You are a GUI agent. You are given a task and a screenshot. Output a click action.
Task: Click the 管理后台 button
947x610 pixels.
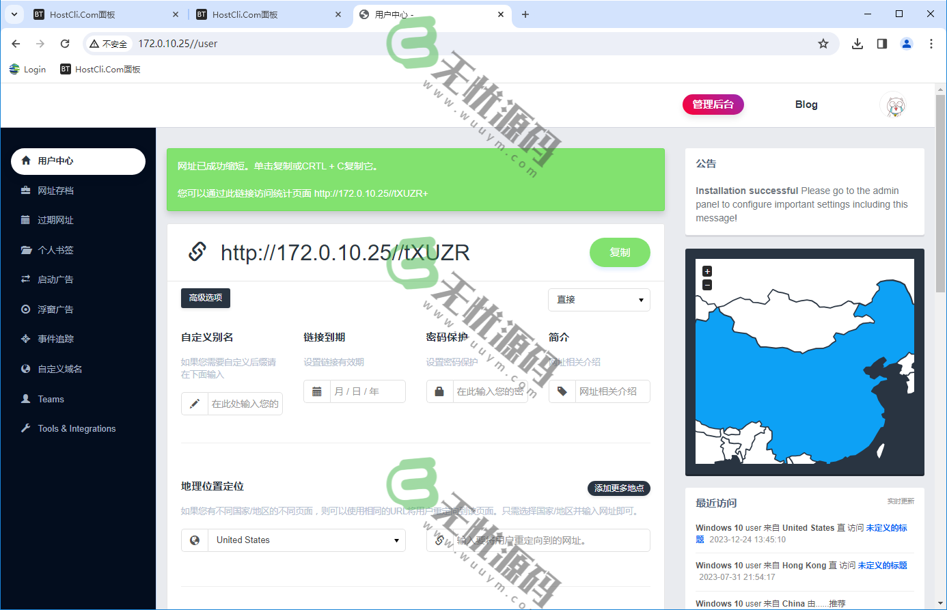coord(713,104)
